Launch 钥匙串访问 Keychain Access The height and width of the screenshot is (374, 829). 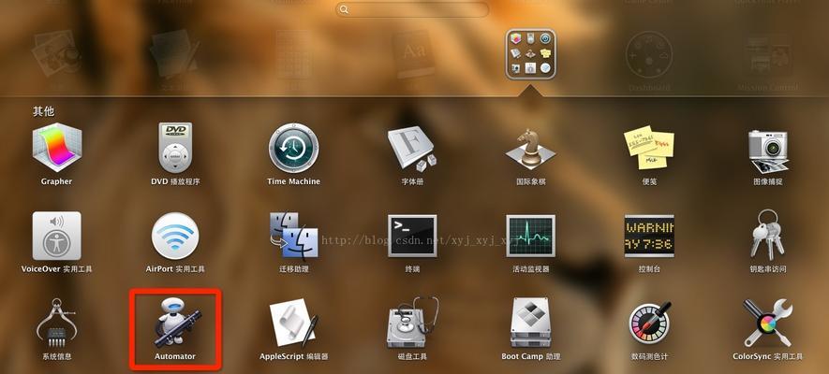click(x=768, y=235)
